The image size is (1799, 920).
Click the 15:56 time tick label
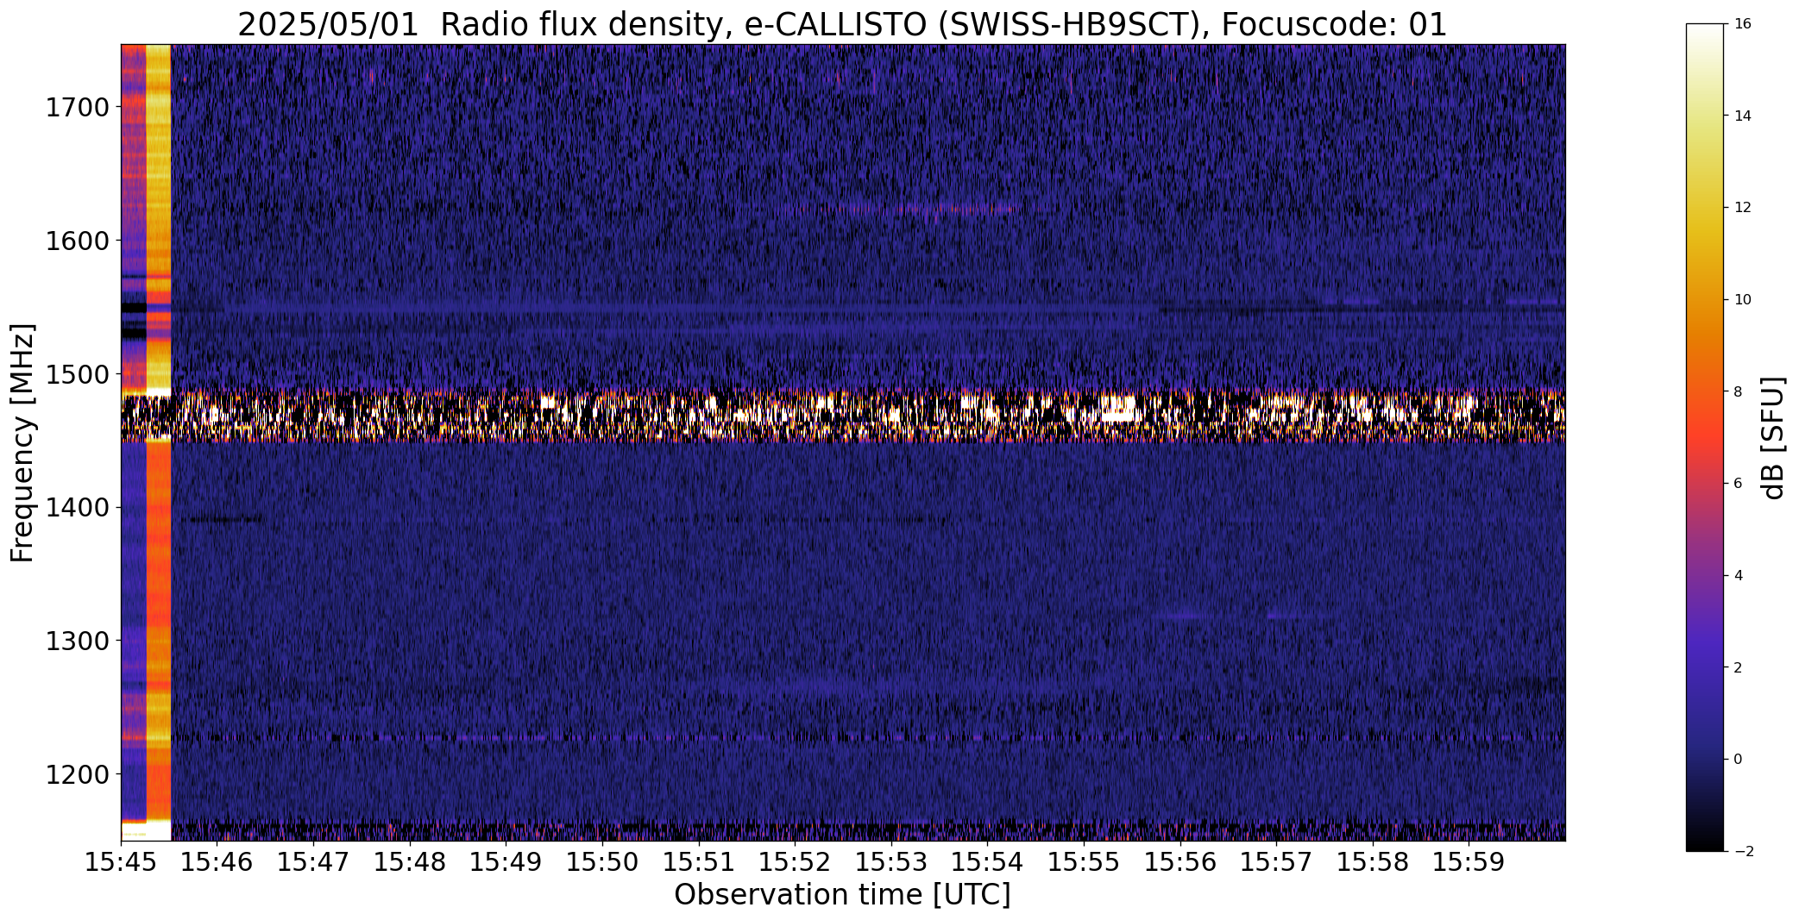click(1180, 862)
